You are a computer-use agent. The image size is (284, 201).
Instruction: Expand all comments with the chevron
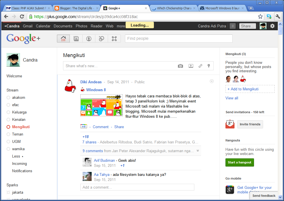pyautogui.click(x=198, y=151)
